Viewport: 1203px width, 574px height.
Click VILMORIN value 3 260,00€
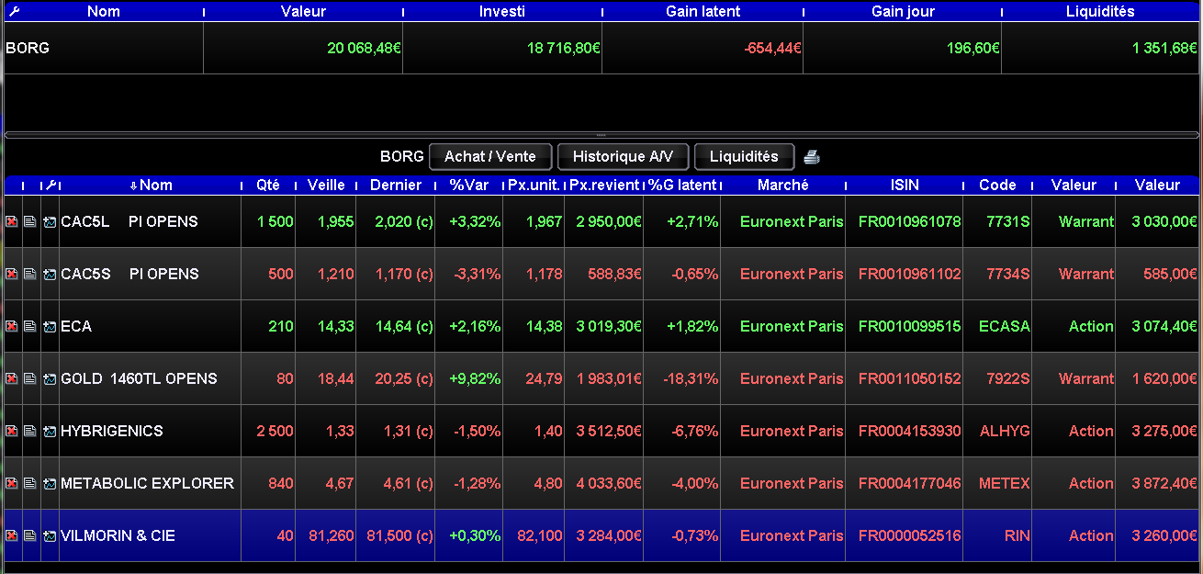coord(1164,535)
